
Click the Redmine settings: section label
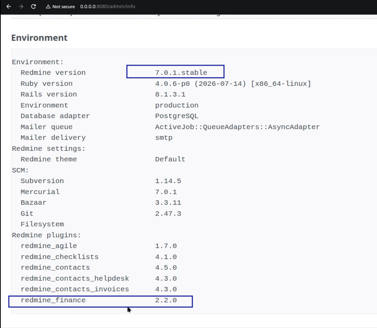click(49, 149)
